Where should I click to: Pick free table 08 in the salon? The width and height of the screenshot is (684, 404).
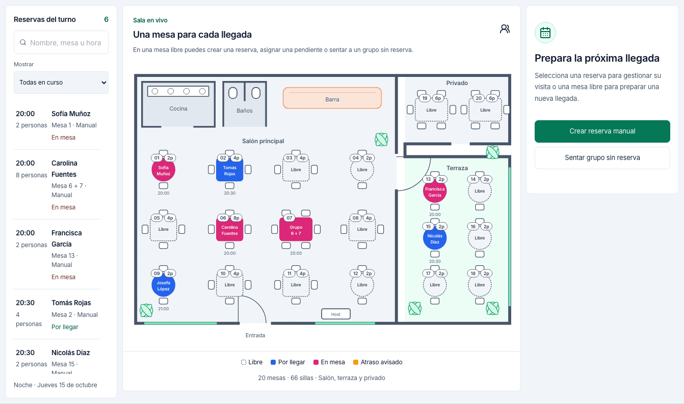tap(362, 229)
